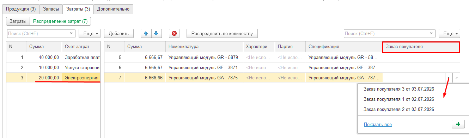Screen dimensions: 469x138
Task: Select the 10 000,00 sum cell
Action: click(x=44, y=67)
